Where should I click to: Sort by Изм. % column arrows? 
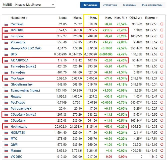click(x=126, y=18)
